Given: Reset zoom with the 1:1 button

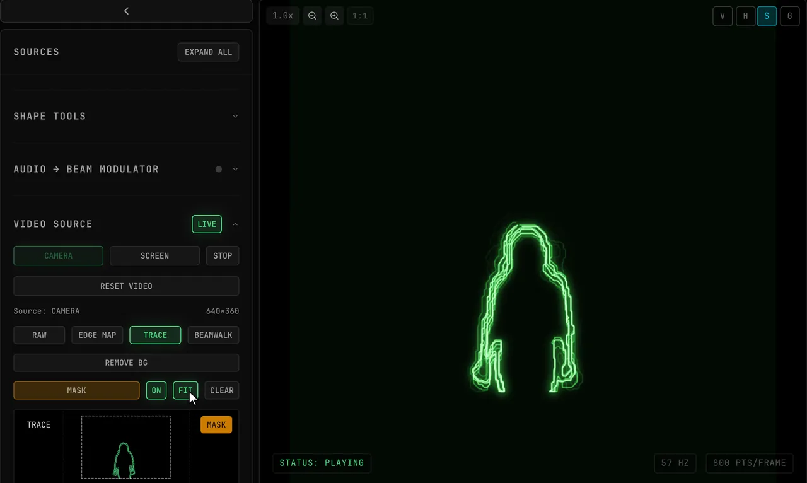Looking at the screenshot, I should [x=360, y=16].
